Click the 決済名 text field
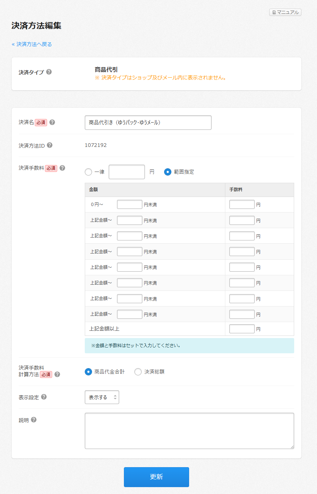Image resolution: width=317 pixels, height=494 pixels. click(x=148, y=123)
